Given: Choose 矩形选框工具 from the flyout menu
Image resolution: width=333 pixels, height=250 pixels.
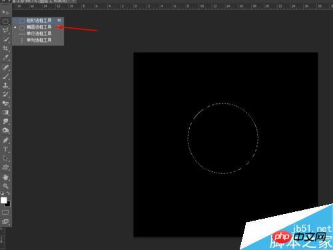Looking at the screenshot, I should coord(38,21).
